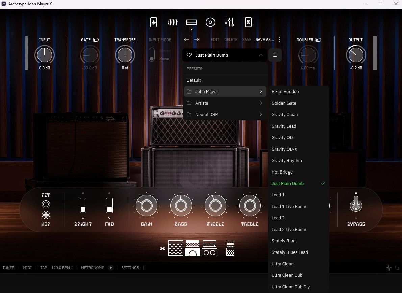402x293 pixels.
Task: Flip the BRIGHT switch
Action: point(83,206)
